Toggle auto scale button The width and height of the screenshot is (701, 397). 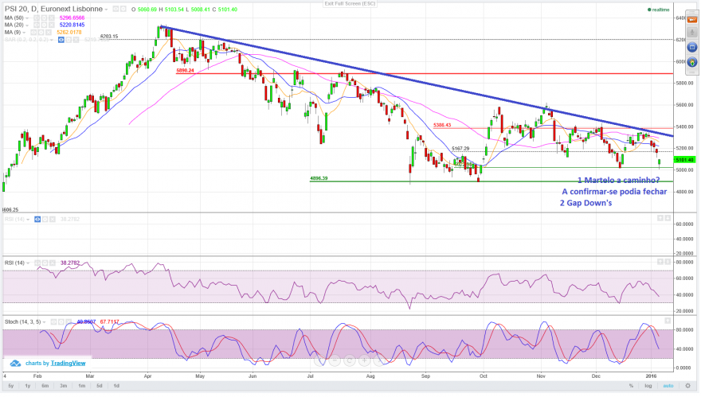pyautogui.click(x=668, y=386)
